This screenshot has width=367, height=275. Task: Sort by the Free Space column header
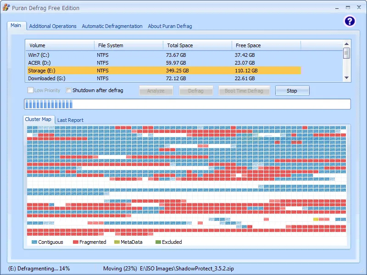(267, 45)
